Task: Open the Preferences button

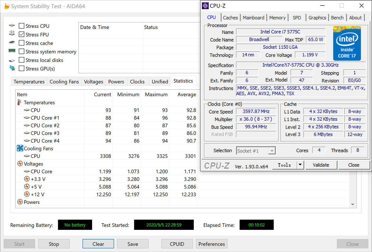Action: pyautogui.click(x=212, y=244)
